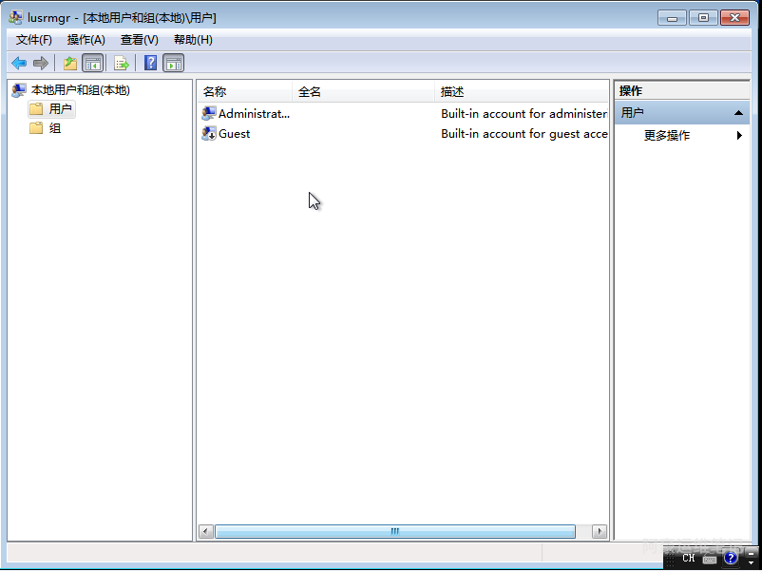Click the CH language indicator in taskbar
This screenshot has height=571, width=762.
coord(687,559)
